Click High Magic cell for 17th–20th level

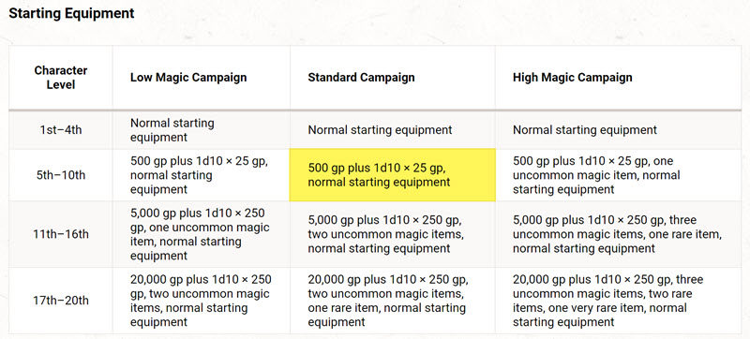point(619,301)
